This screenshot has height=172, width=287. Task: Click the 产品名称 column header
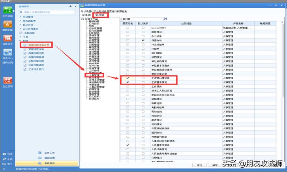(238, 24)
